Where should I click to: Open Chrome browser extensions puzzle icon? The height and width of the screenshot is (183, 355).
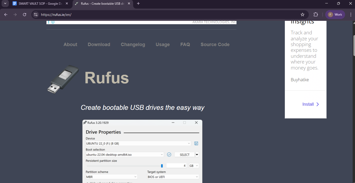316,15
